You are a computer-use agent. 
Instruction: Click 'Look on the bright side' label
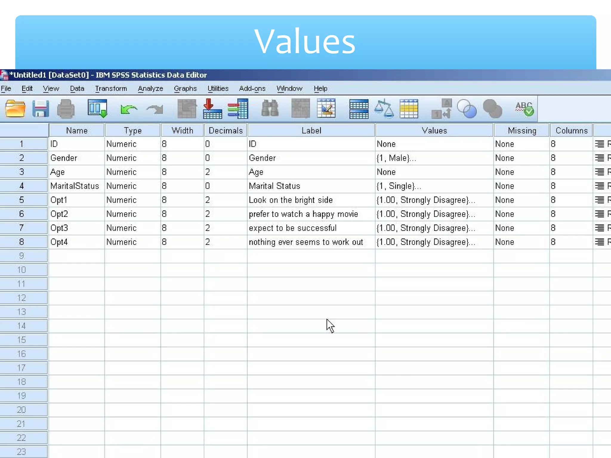311,200
